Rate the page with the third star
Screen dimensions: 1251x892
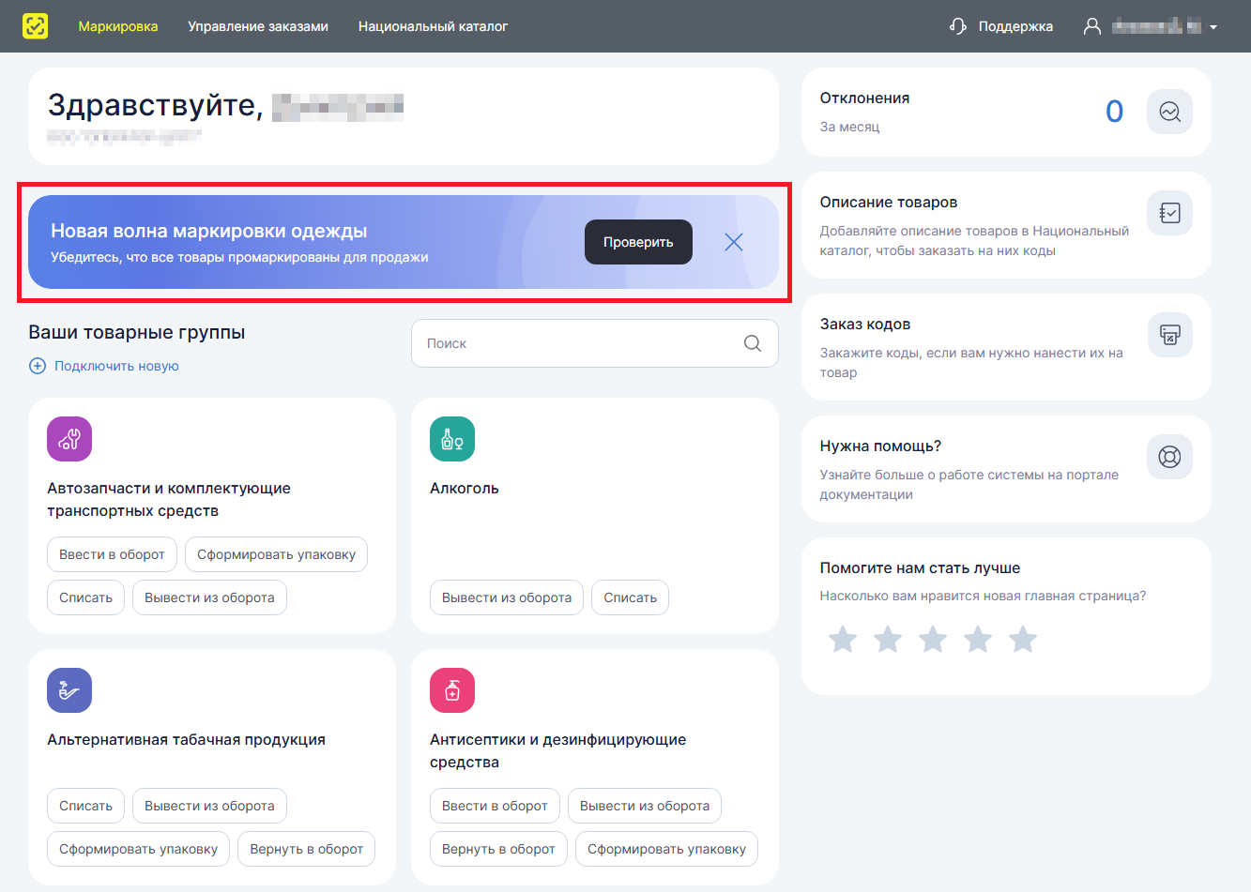[x=933, y=640]
